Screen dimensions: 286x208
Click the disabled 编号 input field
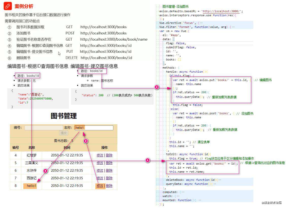(44, 127)
